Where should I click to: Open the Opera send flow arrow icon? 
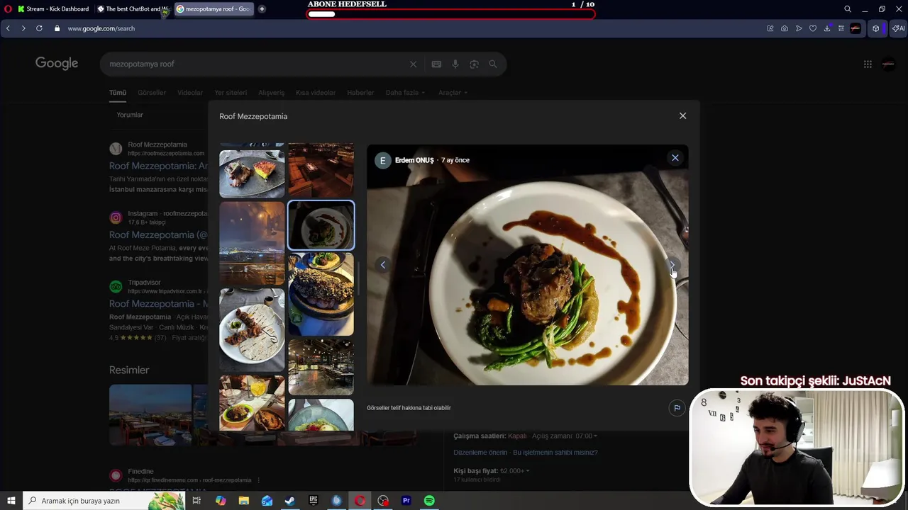(x=799, y=28)
